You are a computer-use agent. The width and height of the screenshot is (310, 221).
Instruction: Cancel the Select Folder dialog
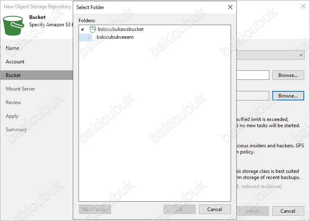pos(215,209)
